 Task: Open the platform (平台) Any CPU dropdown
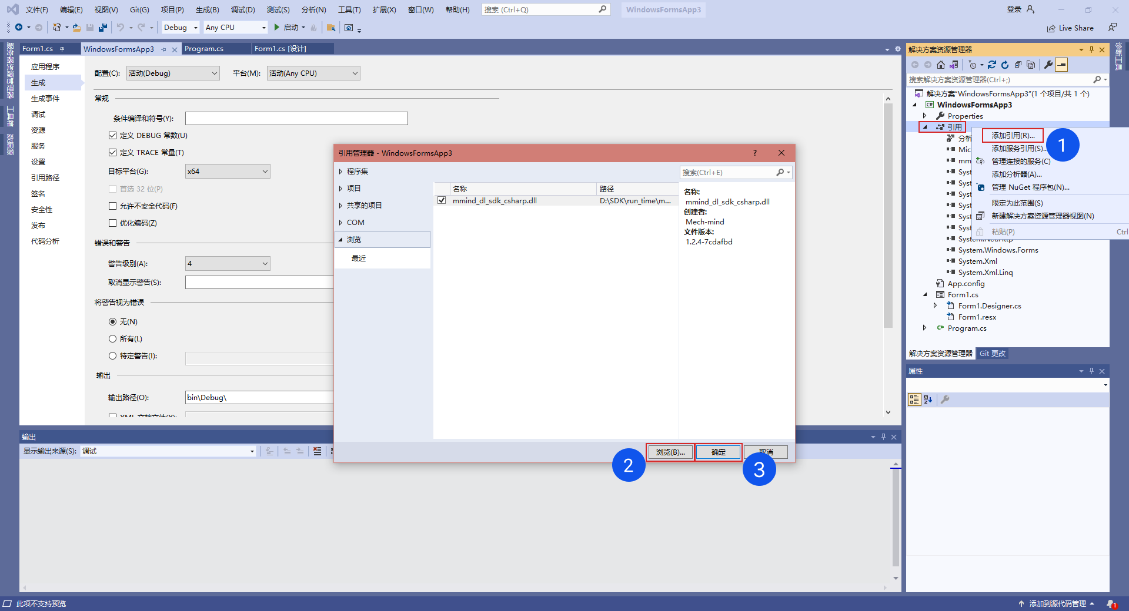313,73
